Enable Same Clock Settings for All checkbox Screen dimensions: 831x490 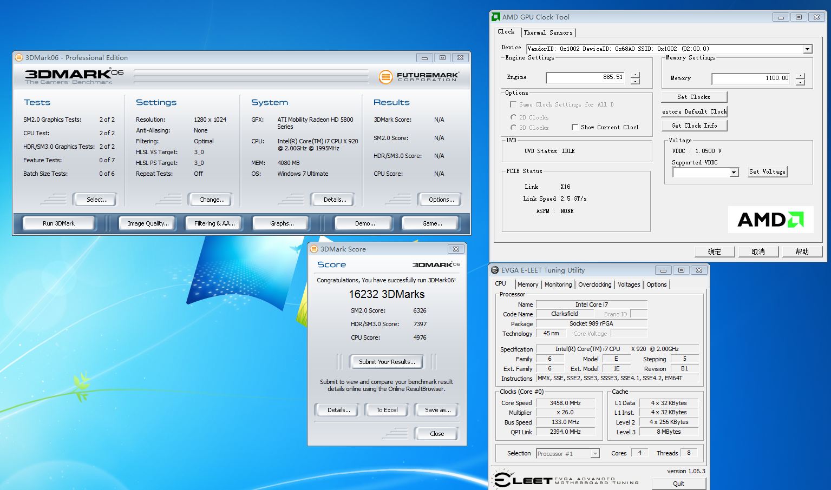pyautogui.click(x=513, y=104)
